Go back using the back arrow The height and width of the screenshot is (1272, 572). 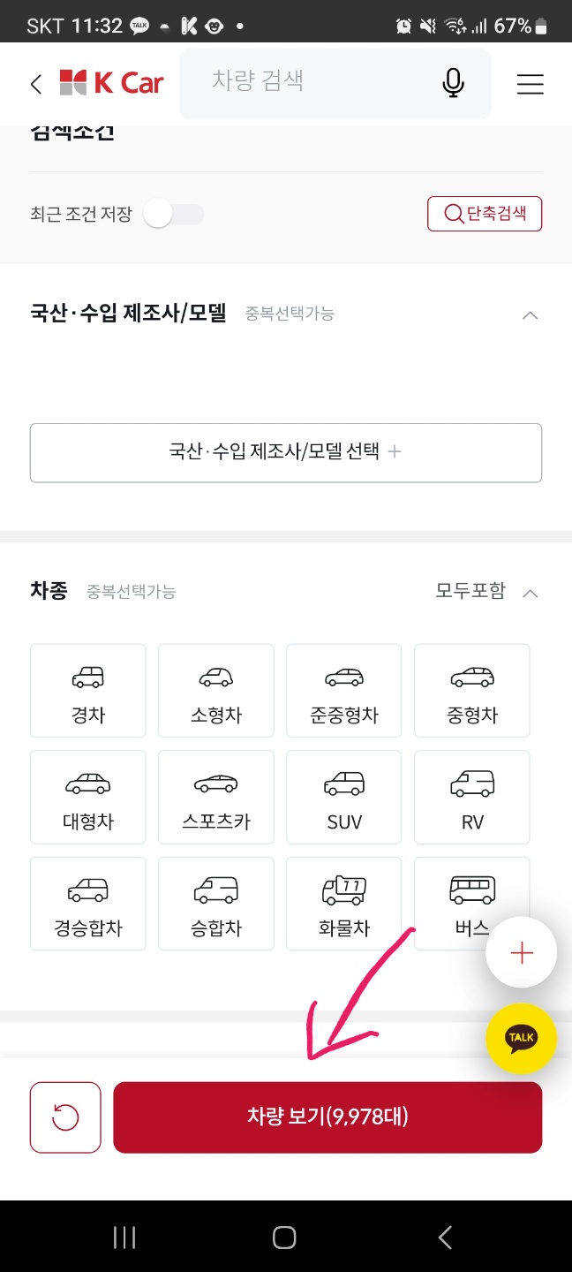click(35, 83)
